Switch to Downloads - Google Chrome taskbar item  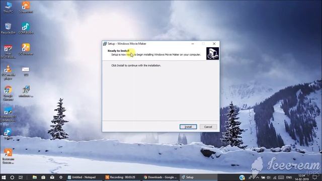160,177
